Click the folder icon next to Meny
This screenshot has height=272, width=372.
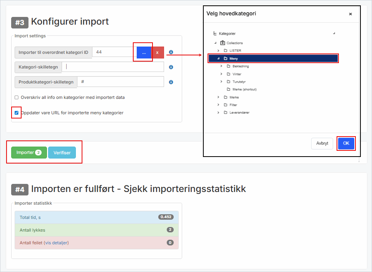226,58
